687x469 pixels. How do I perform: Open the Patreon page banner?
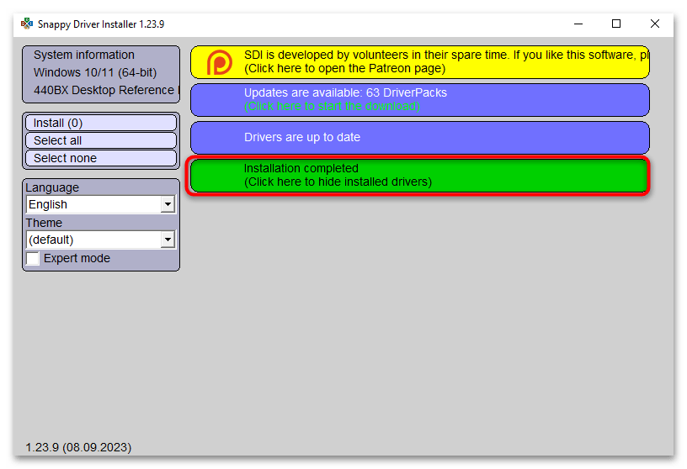pyautogui.click(x=420, y=62)
